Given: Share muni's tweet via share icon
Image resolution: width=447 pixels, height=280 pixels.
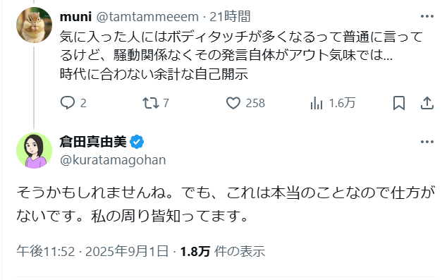Looking at the screenshot, I should click(x=427, y=103).
